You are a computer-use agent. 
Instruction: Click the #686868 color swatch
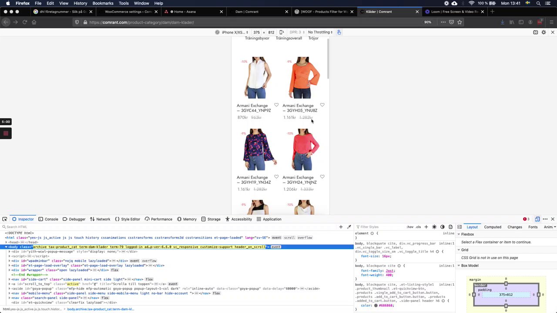tap(376, 306)
